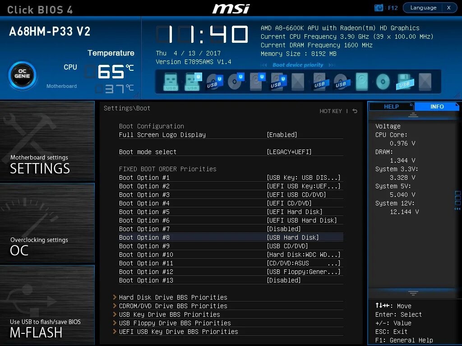The height and width of the screenshot is (346, 462).
Task: Click the Language button
Action: [x=423, y=8]
